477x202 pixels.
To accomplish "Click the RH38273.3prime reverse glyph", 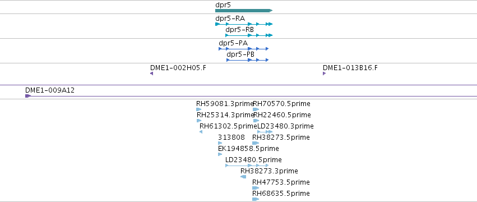I will click(243, 177).
